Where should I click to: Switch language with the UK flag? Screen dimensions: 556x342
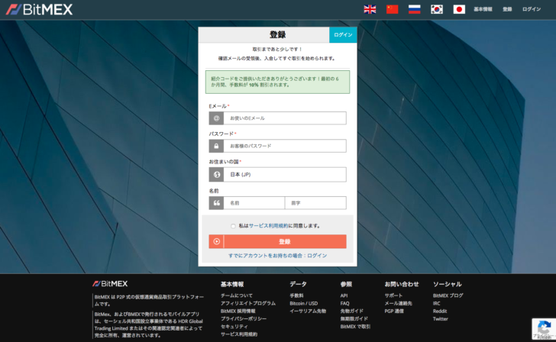coord(370,9)
